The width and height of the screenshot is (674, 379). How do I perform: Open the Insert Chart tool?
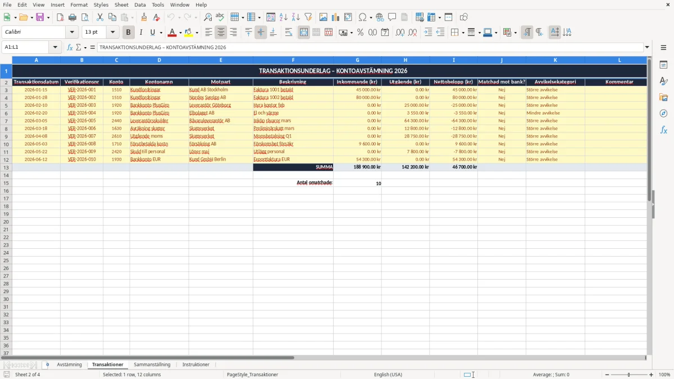point(335,17)
